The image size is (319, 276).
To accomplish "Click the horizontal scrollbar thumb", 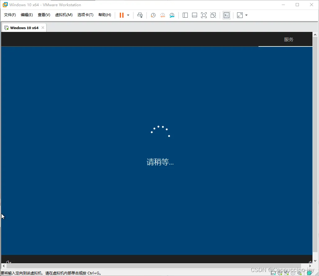I will (x=154, y=266).
